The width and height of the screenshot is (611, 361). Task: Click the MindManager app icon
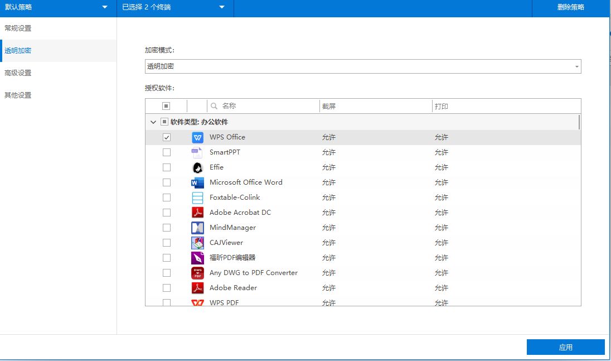tap(197, 228)
